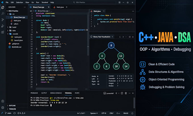Image resolution: width=193 pixels, height=116 pixels.
Task: Switch to the PROBLEMS panel tab
Action: click(34, 93)
